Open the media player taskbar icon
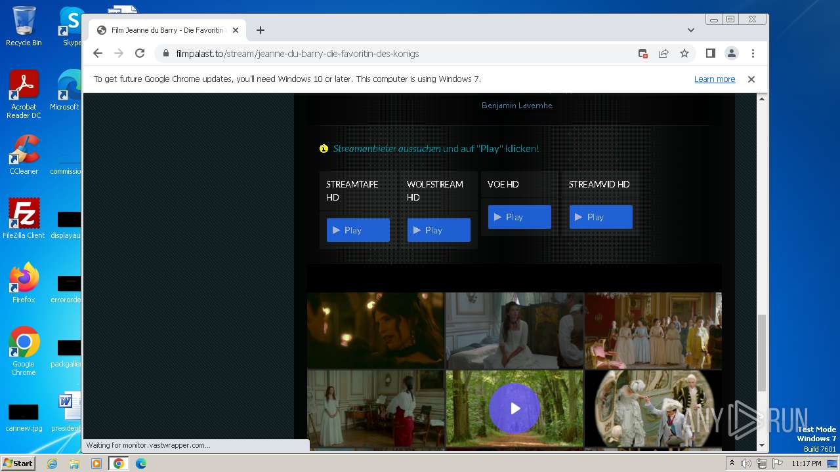 [96, 463]
